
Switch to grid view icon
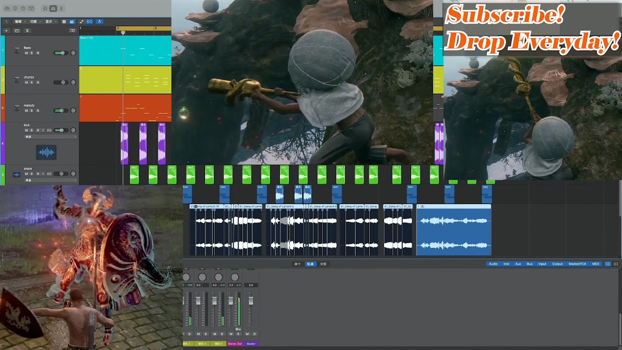64,21
